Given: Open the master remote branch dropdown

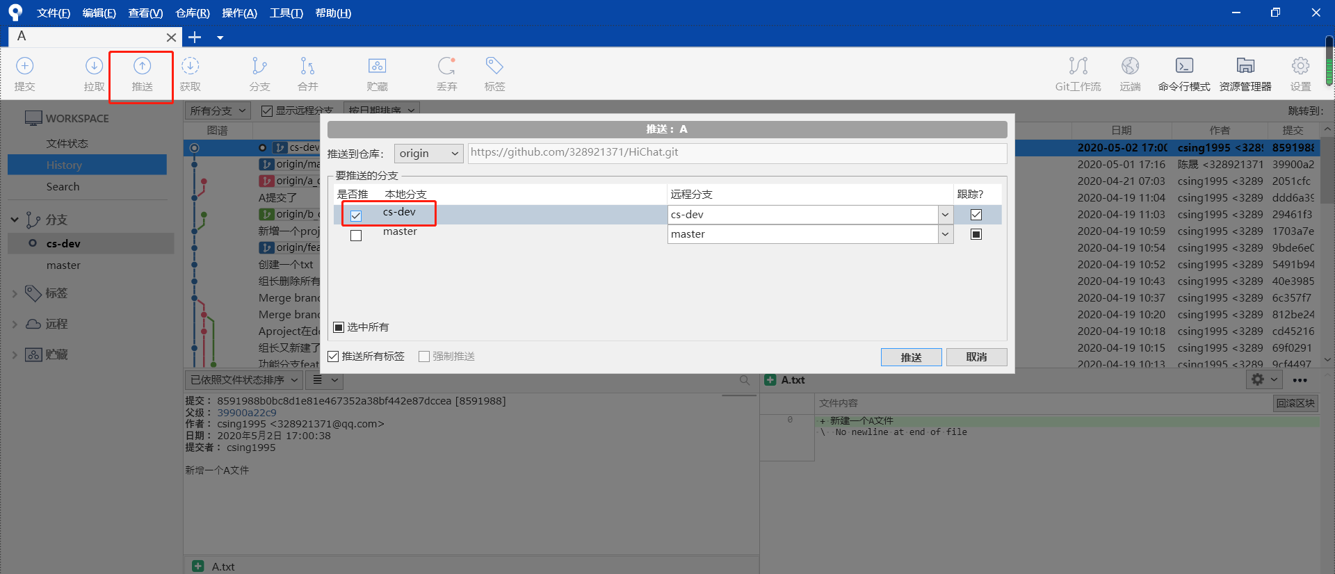Looking at the screenshot, I should click(945, 234).
